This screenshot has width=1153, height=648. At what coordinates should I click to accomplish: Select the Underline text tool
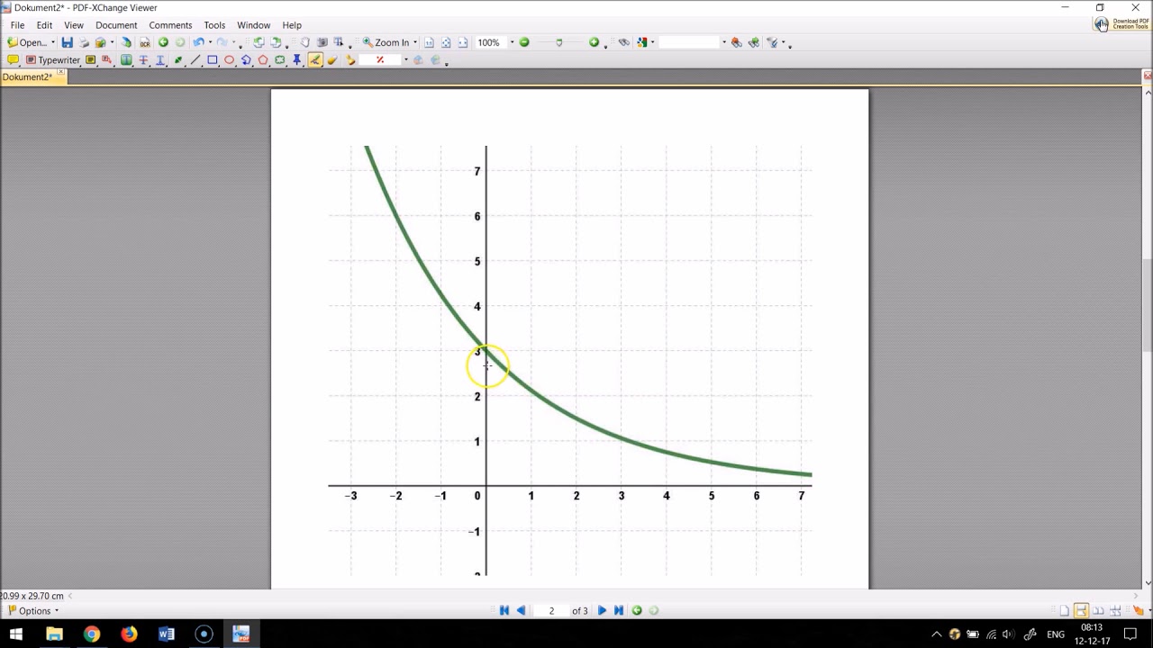[x=160, y=60]
